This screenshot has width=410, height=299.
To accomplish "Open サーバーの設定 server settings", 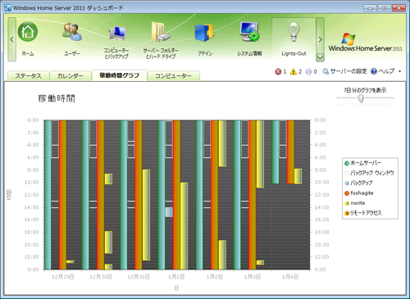I will click(344, 71).
